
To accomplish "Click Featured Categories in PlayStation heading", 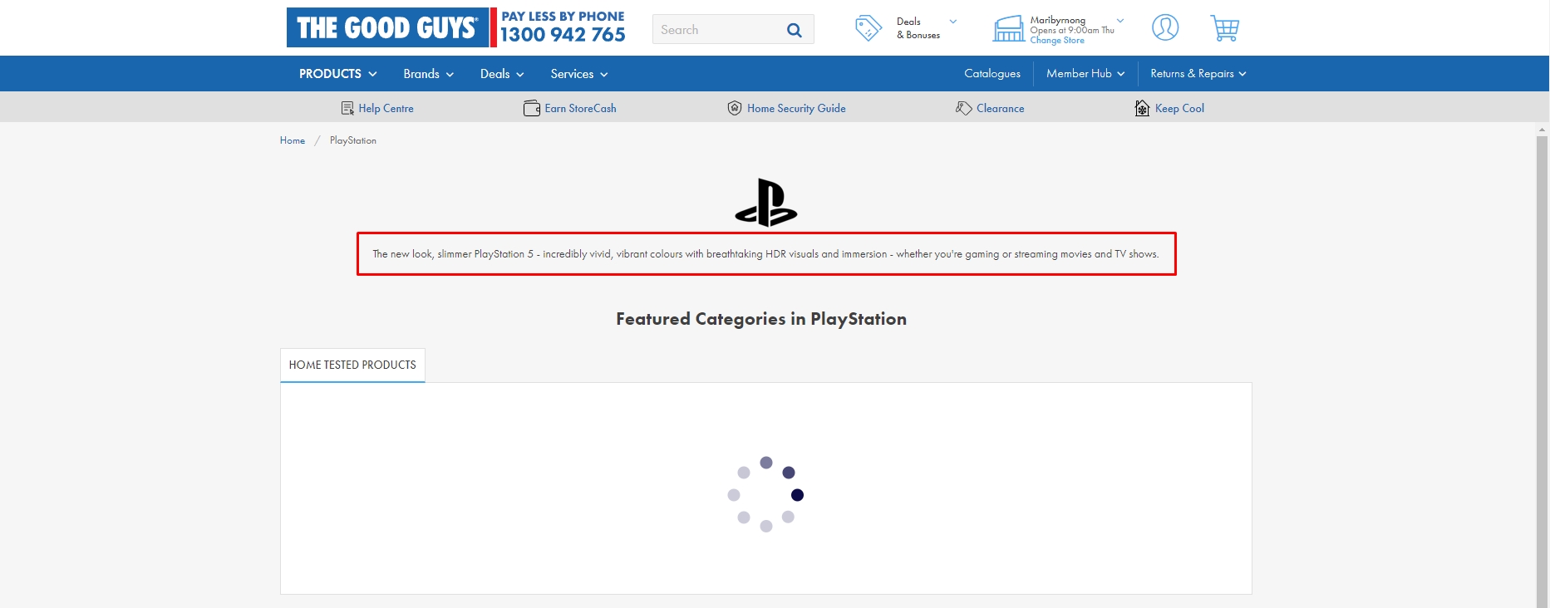I will click(x=761, y=319).
